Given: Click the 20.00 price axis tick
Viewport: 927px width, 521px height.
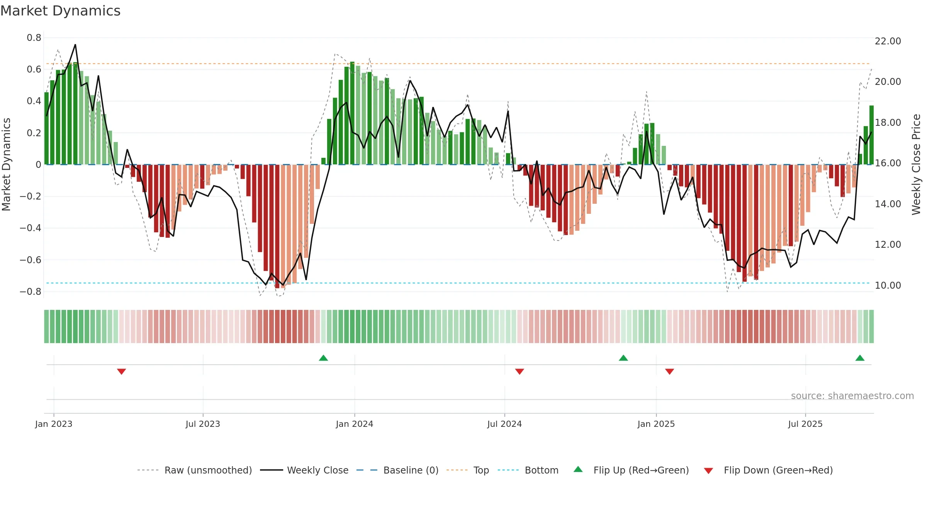Looking at the screenshot, I should 888,81.
